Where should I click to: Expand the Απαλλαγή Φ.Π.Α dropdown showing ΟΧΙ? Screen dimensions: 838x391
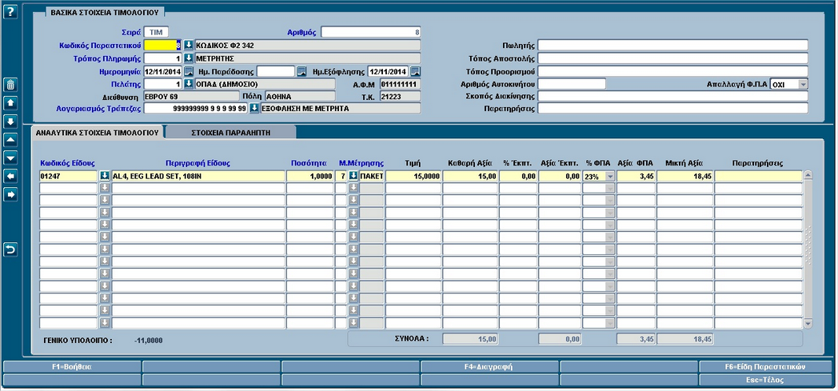[x=803, y=85]
